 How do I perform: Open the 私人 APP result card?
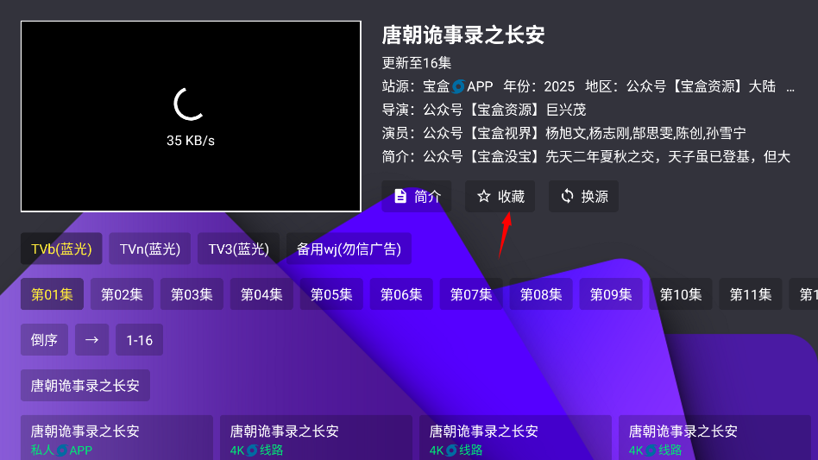pos(116,438)
